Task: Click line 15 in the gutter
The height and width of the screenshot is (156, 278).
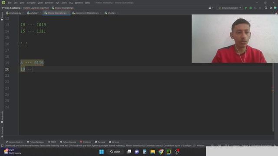Action: click(x=7, y=38)
